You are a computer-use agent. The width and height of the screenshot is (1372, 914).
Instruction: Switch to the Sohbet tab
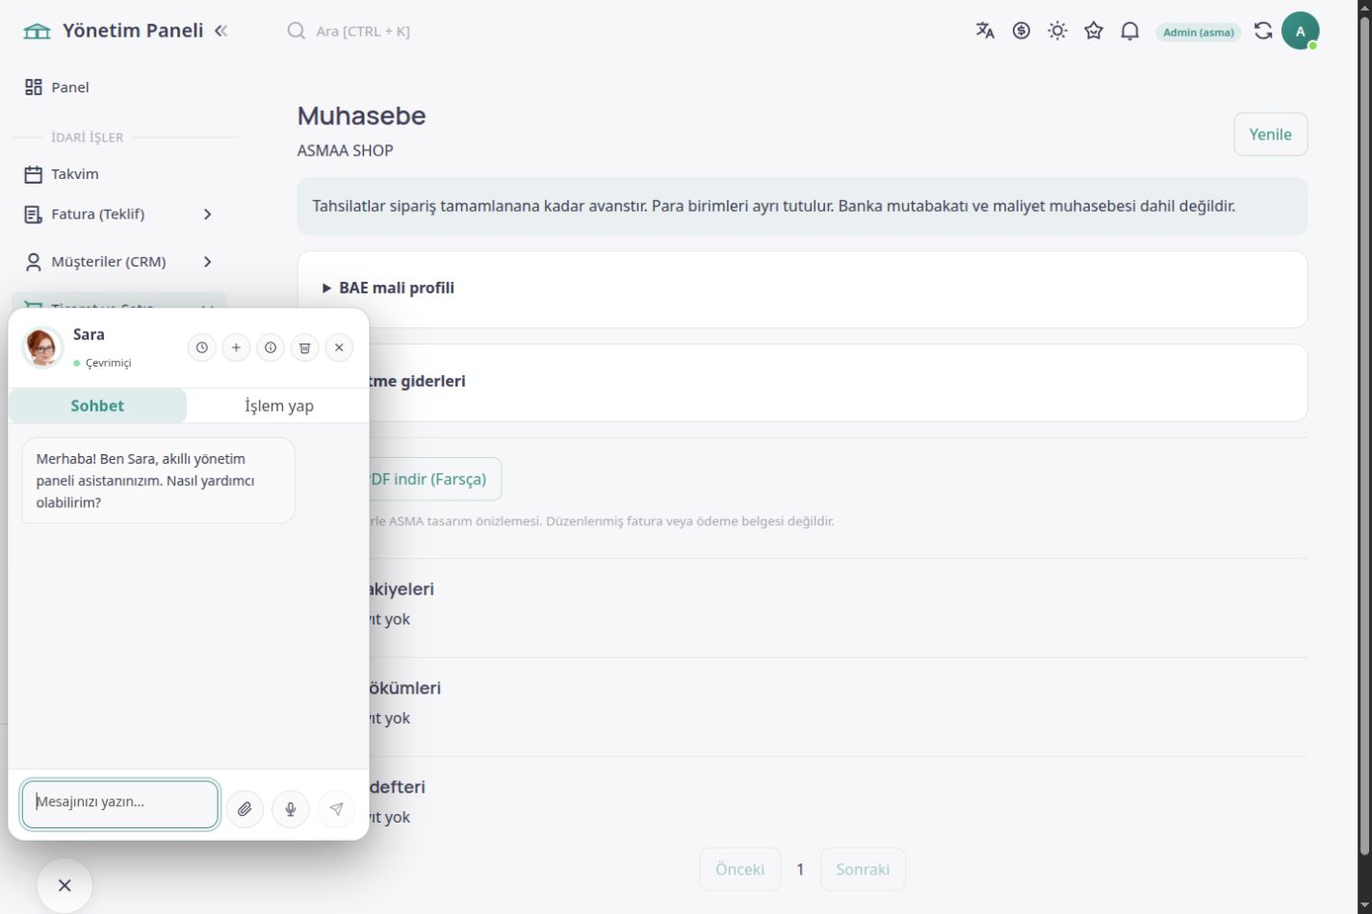[x=97, y=405]
